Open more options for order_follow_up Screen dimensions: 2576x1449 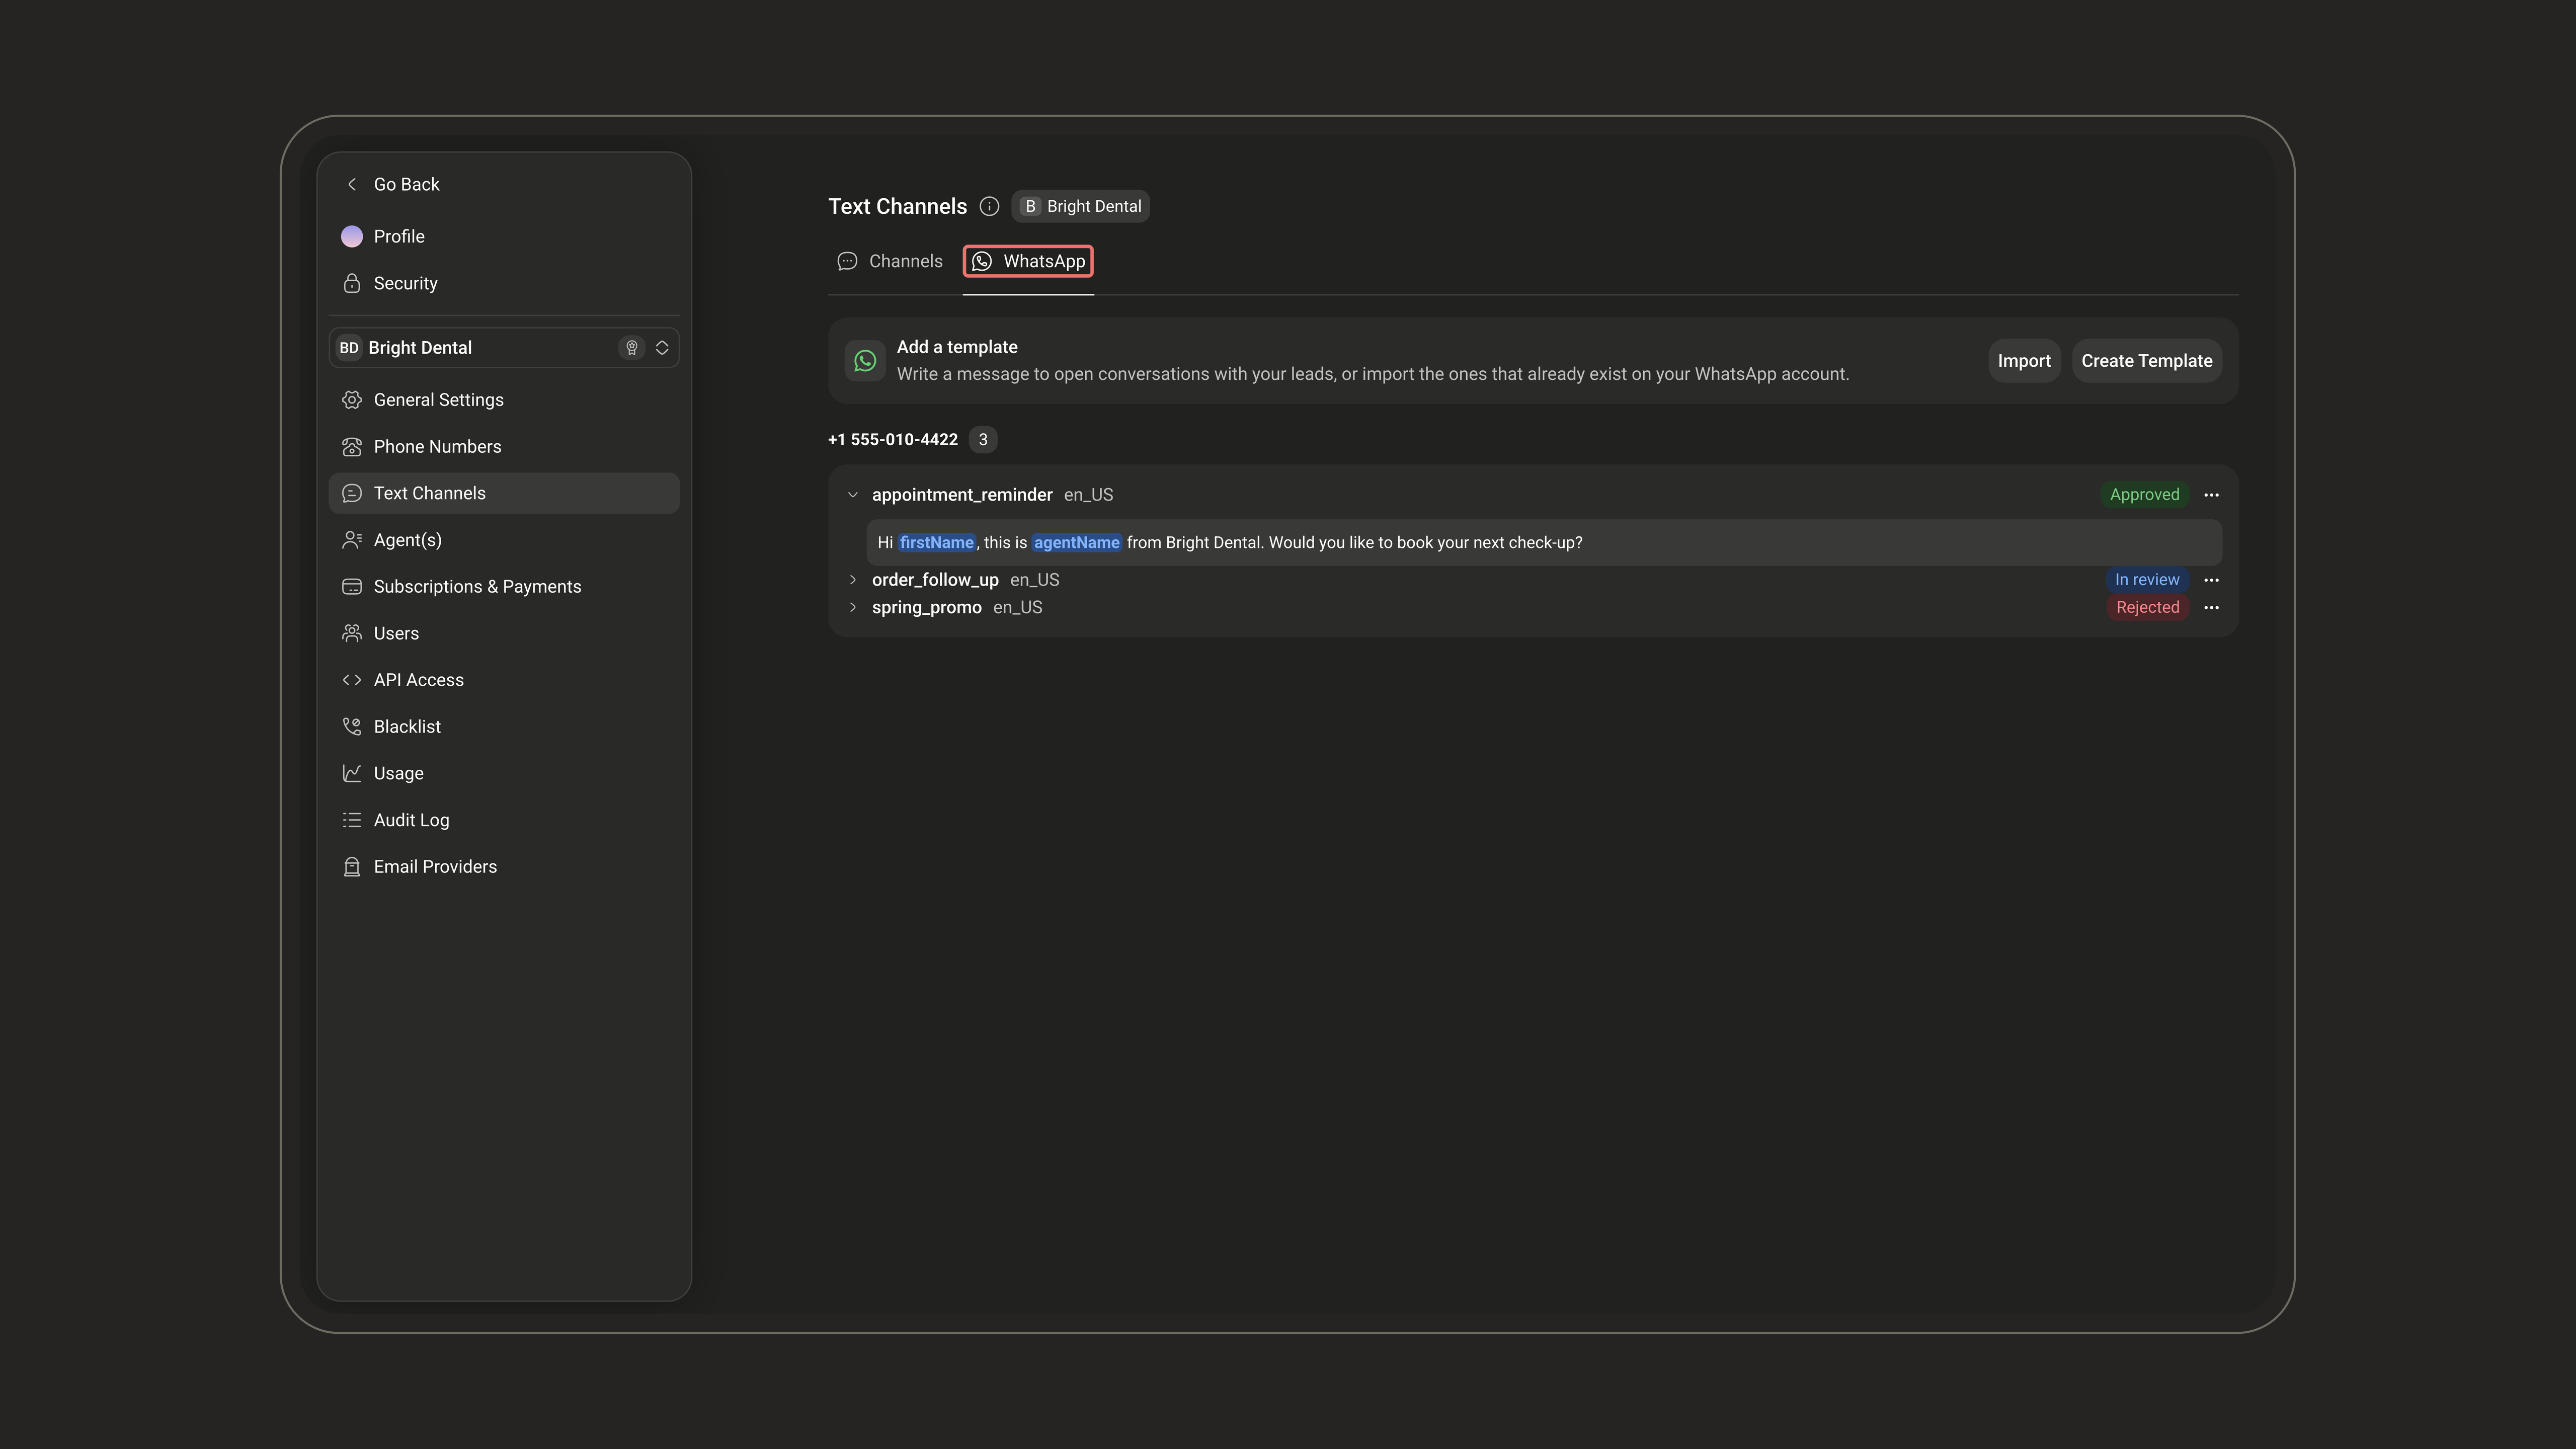click(x=2211, y=580)
